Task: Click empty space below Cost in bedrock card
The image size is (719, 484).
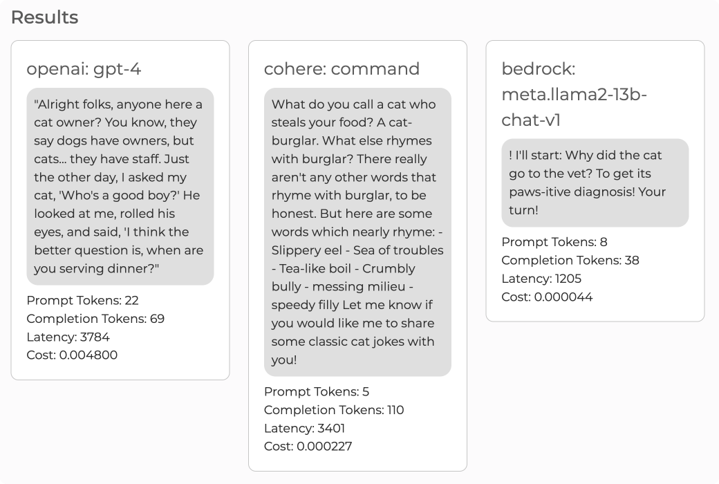Action: tap(595, 313)
